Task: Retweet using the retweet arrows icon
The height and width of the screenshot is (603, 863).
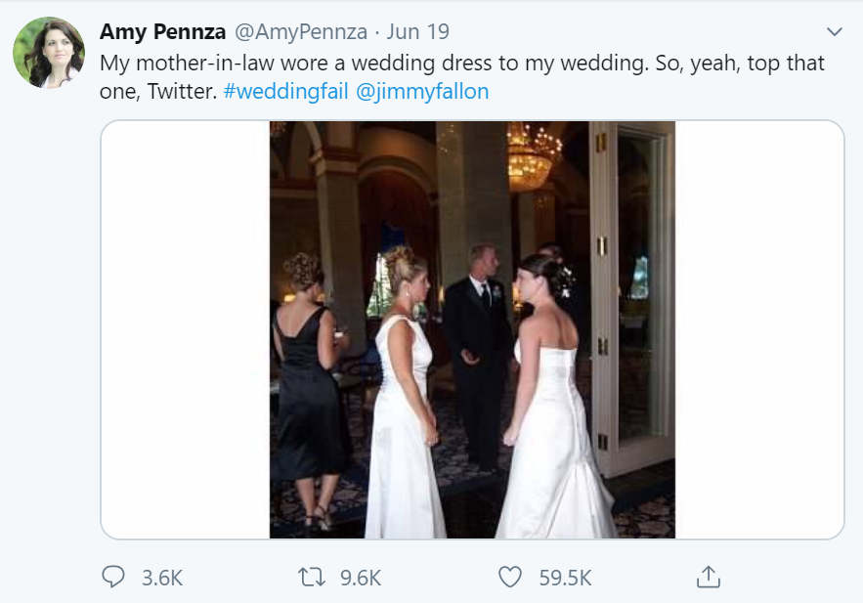Action: pos(313,577)
